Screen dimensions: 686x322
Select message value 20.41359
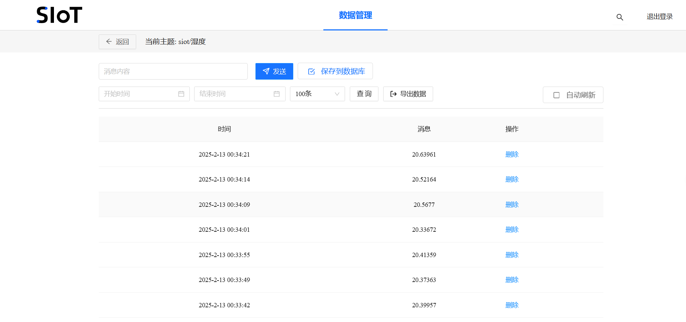tap(424, 255)
